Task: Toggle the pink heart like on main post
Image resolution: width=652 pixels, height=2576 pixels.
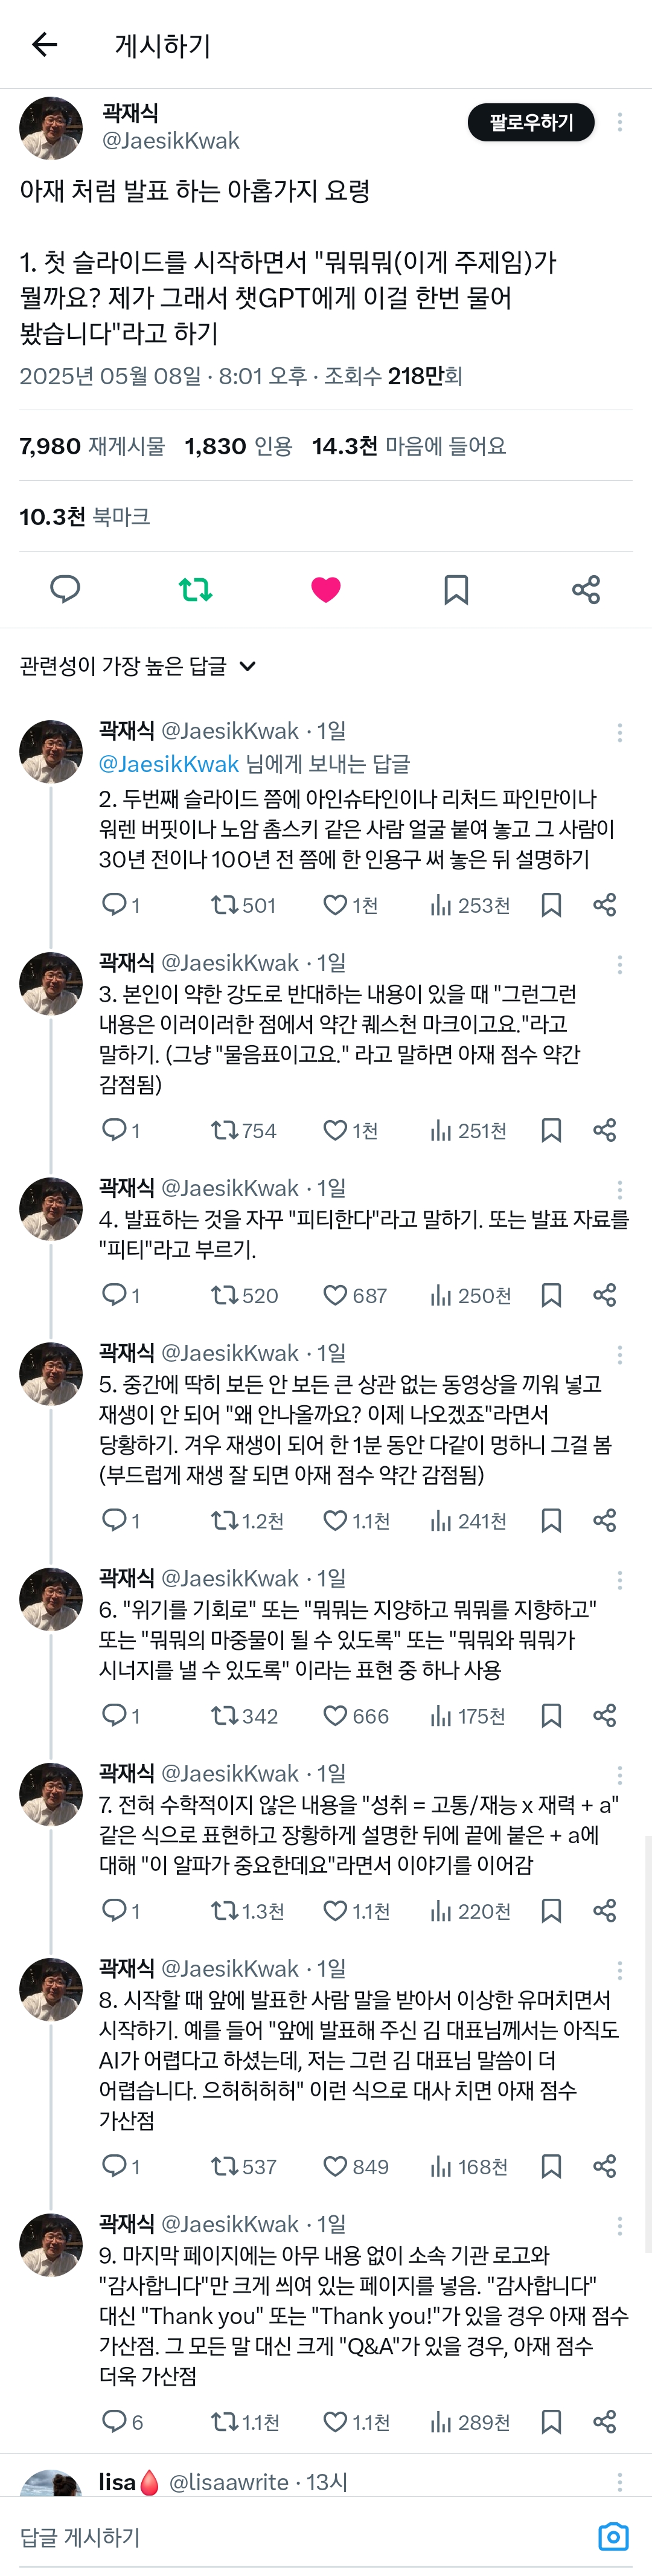Action: click(x=326, y=589)
